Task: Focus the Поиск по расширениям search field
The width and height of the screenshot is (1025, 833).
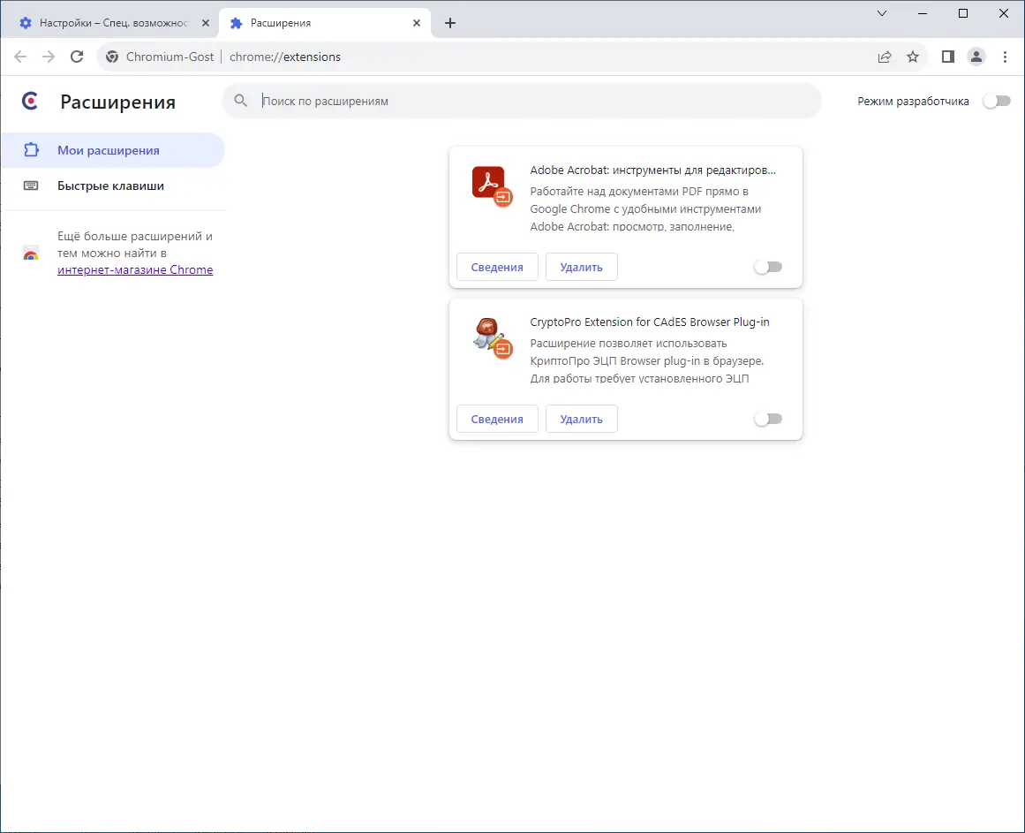Action: pyautogui.click(x=522, y=101)
